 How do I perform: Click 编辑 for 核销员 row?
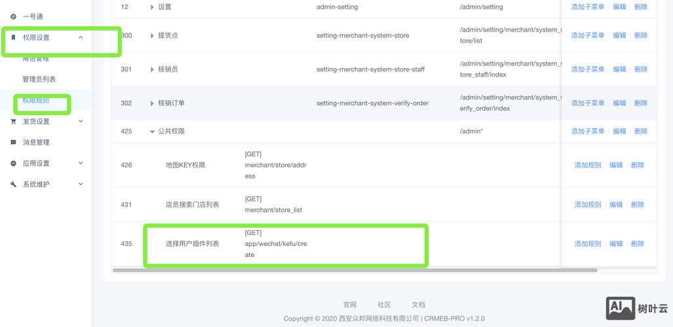click(x=619, y=69)
